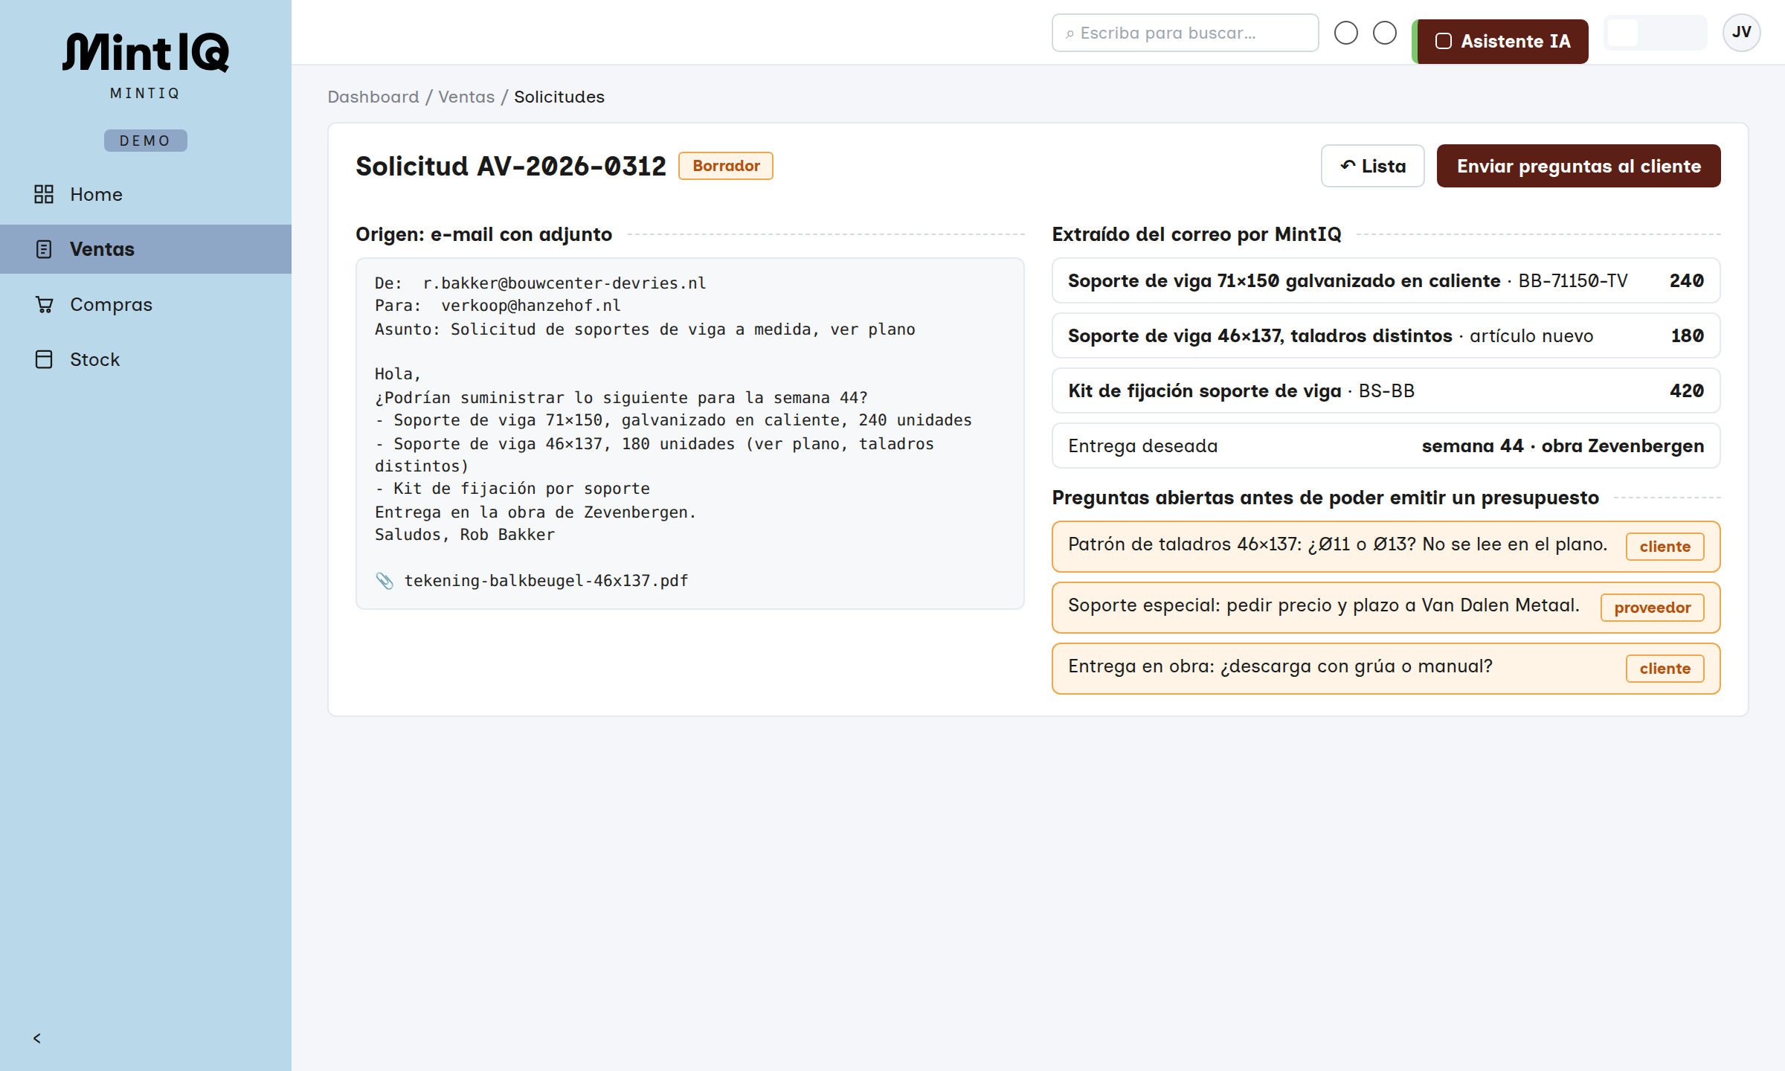Go to Home in sidebar
Image resolution: width=1785 pixels, height=1071 pixels.
tap(146, 194)
